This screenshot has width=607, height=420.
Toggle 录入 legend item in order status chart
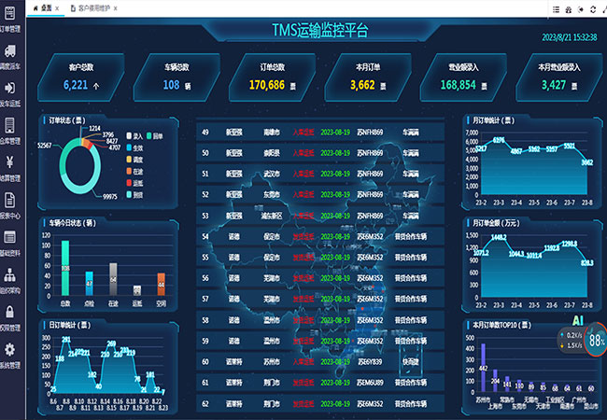(132, 135)
